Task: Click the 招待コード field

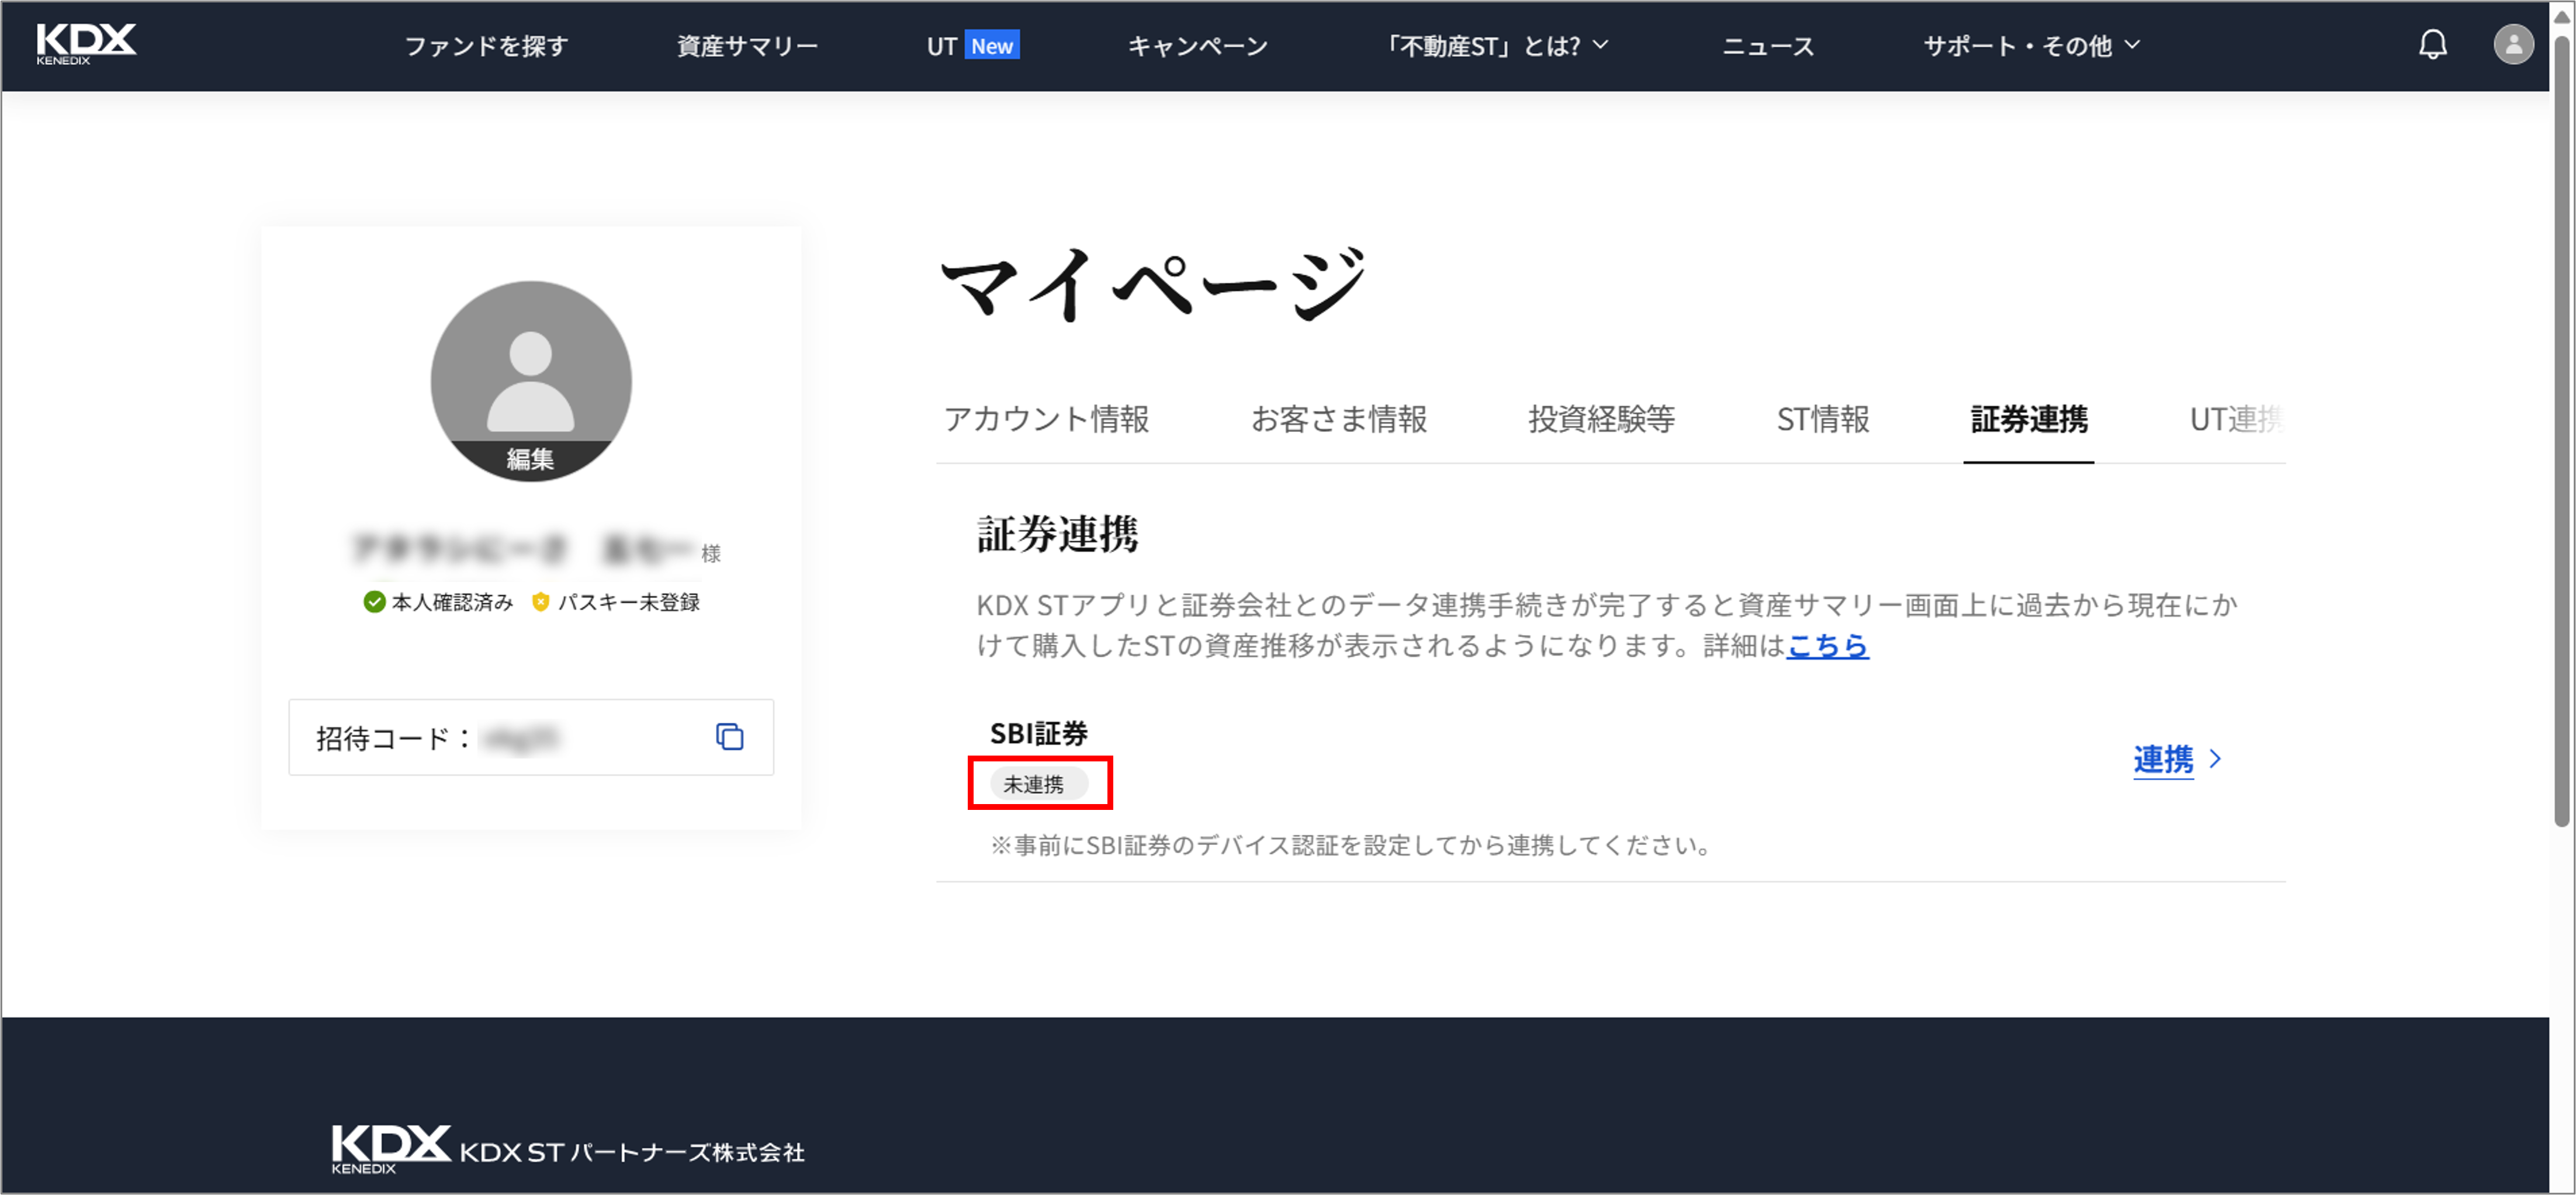Action: click(531, 737)
